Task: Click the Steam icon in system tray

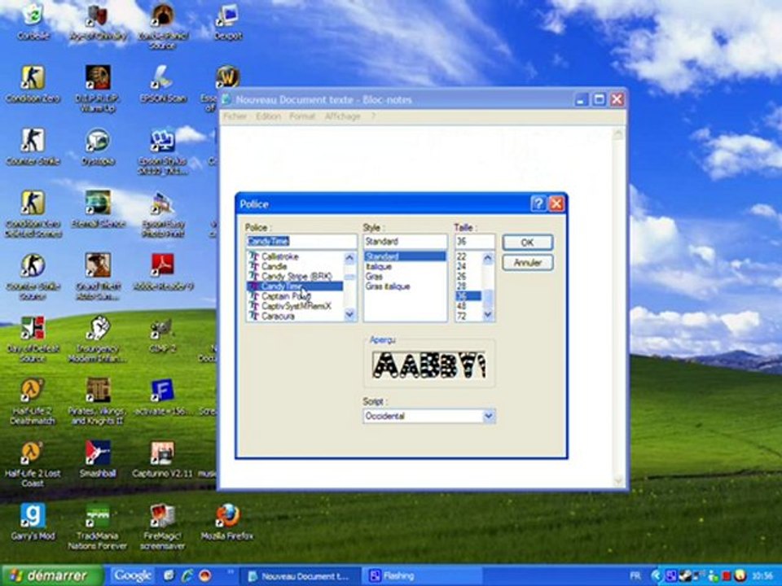Action: (687, 576)
